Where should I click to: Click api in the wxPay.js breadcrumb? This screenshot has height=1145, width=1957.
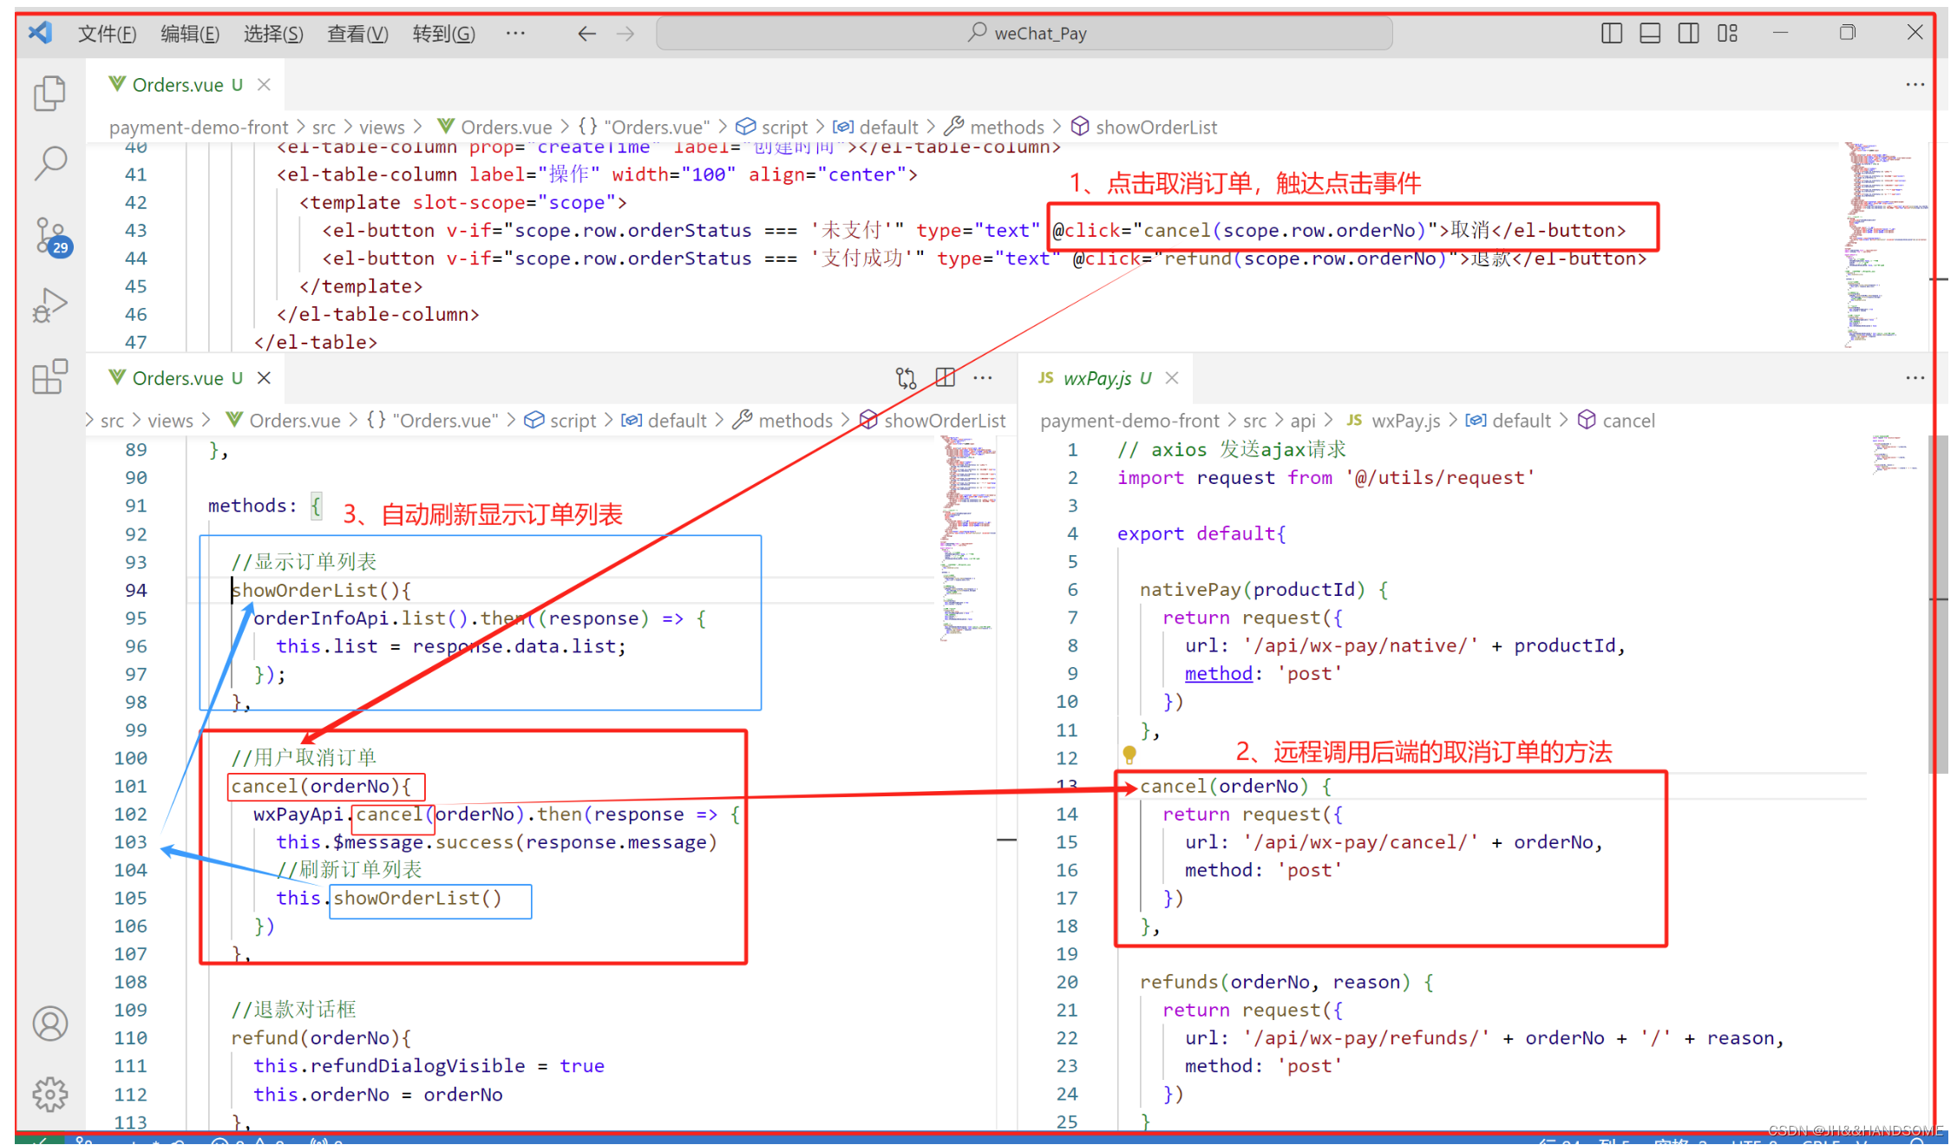point(1303,421)
